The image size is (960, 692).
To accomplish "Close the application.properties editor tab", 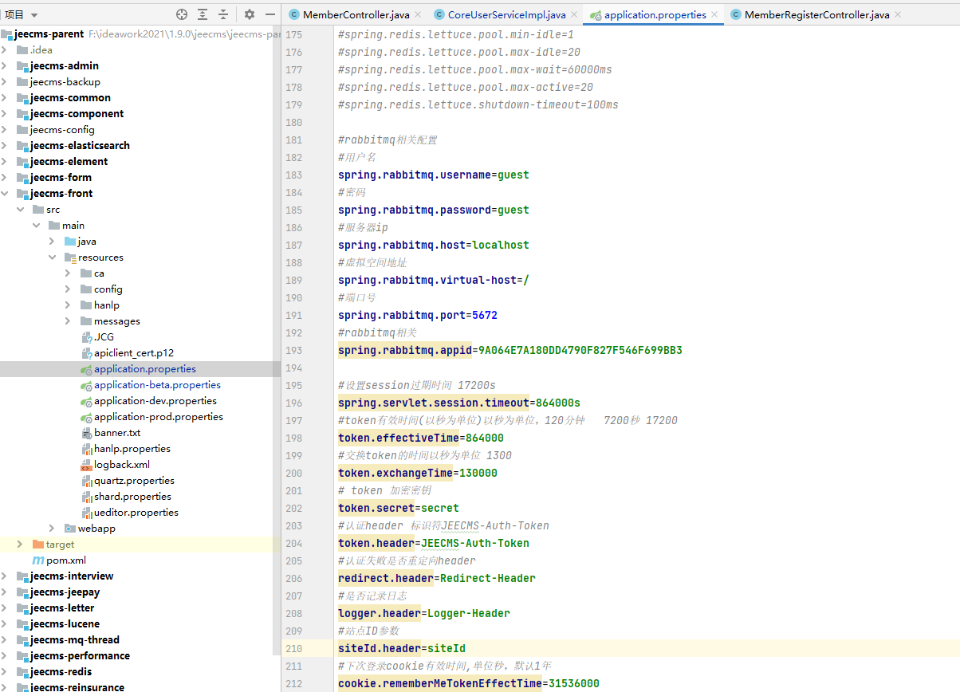I will [x=714, y=14].
